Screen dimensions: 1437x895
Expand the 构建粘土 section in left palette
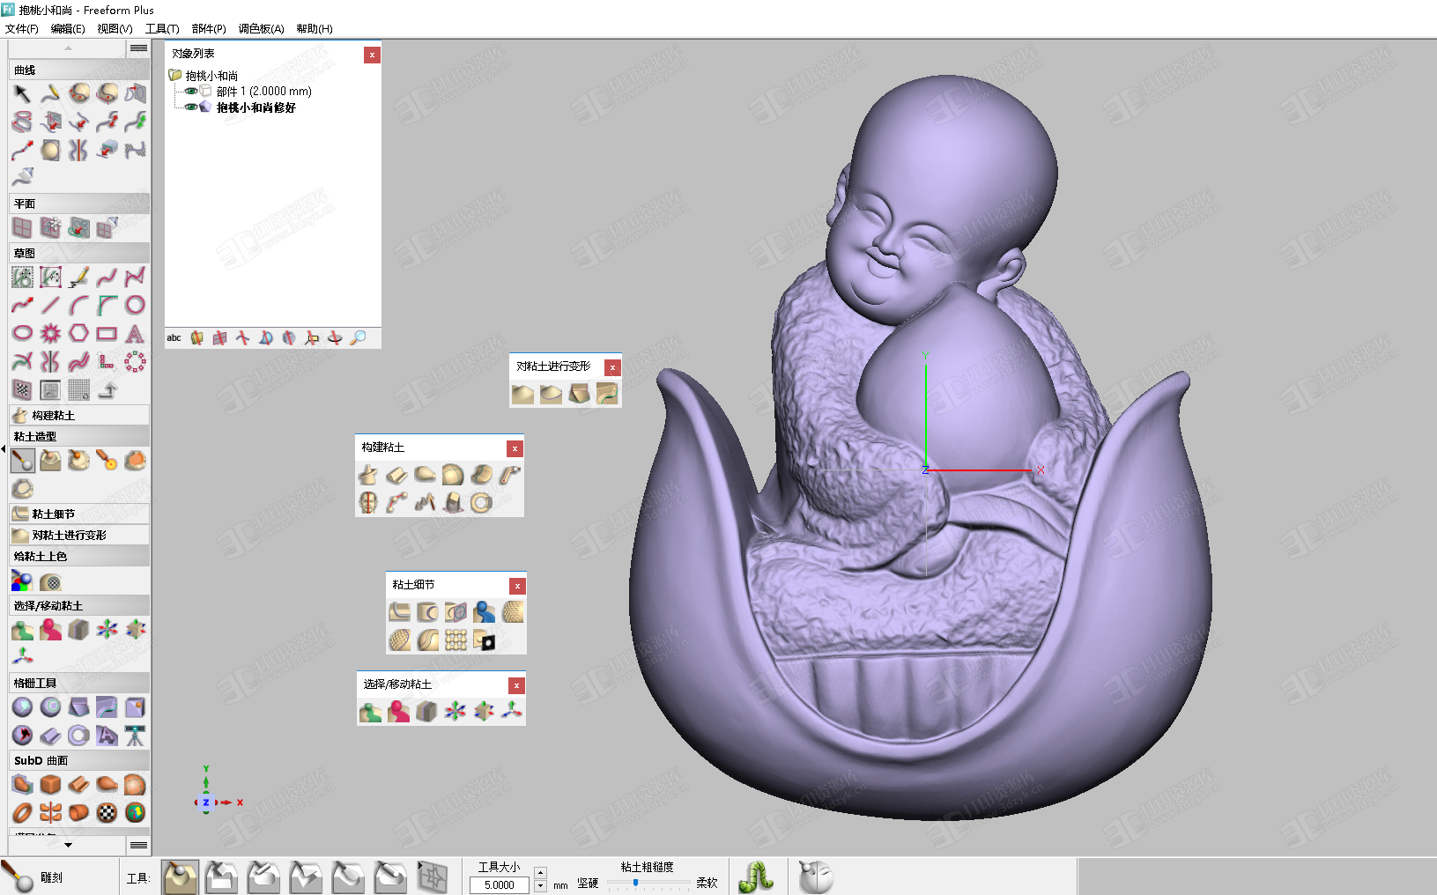[79, 415]
